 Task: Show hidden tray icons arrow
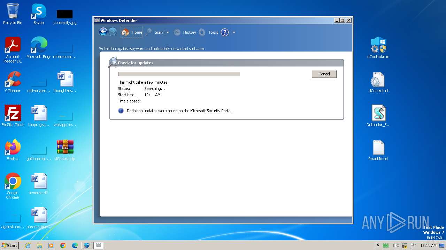[378, 245]
